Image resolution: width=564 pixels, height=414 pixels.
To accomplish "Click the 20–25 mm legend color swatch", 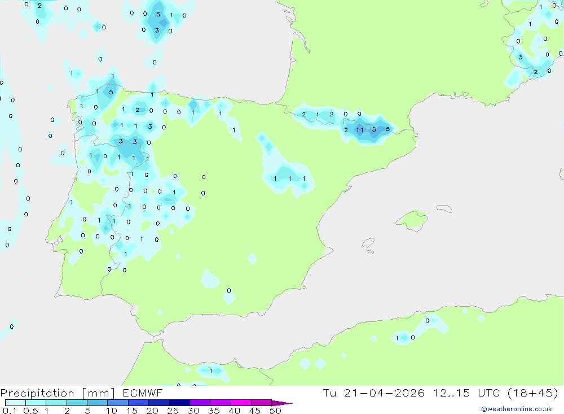I will [x=159, y=403].
